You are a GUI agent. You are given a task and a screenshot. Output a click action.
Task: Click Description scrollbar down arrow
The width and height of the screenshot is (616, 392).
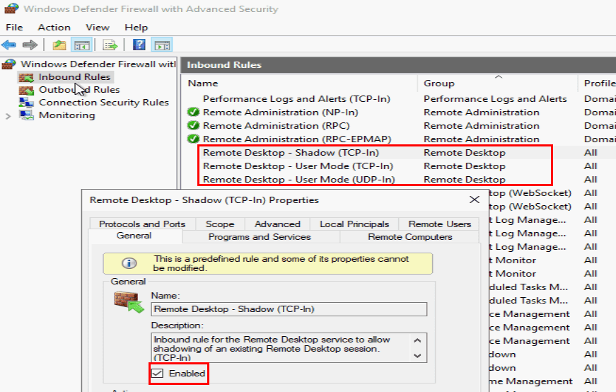(x=417, y=355)
